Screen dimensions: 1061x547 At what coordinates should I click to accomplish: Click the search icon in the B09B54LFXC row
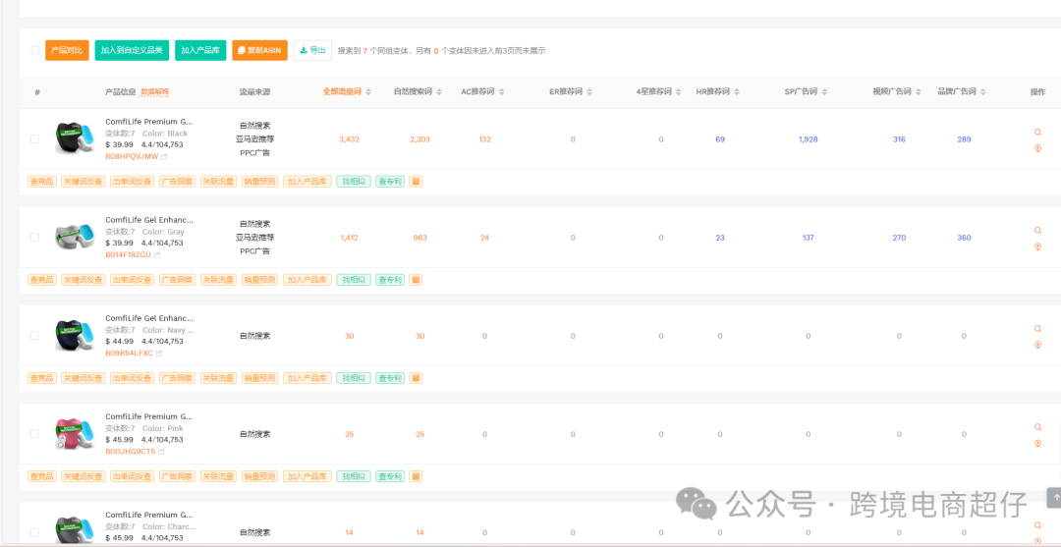pyautogui.click(x=1037, y=329)
